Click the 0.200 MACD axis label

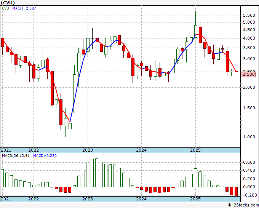(249, 179)
